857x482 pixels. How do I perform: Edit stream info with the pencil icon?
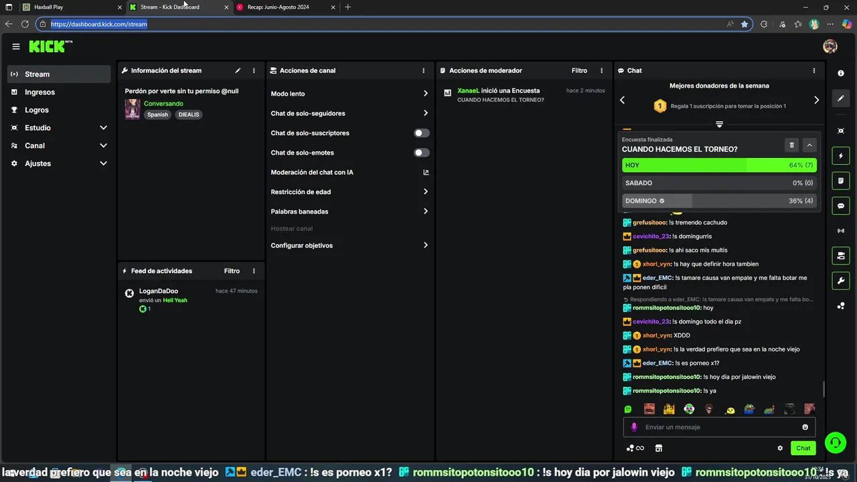click(x=238, y=70)
